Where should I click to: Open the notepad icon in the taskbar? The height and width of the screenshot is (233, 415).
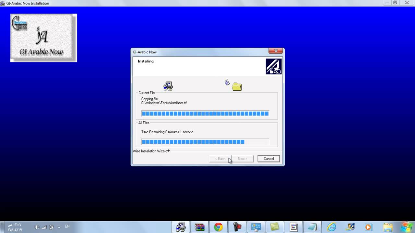tap(312, 227)
